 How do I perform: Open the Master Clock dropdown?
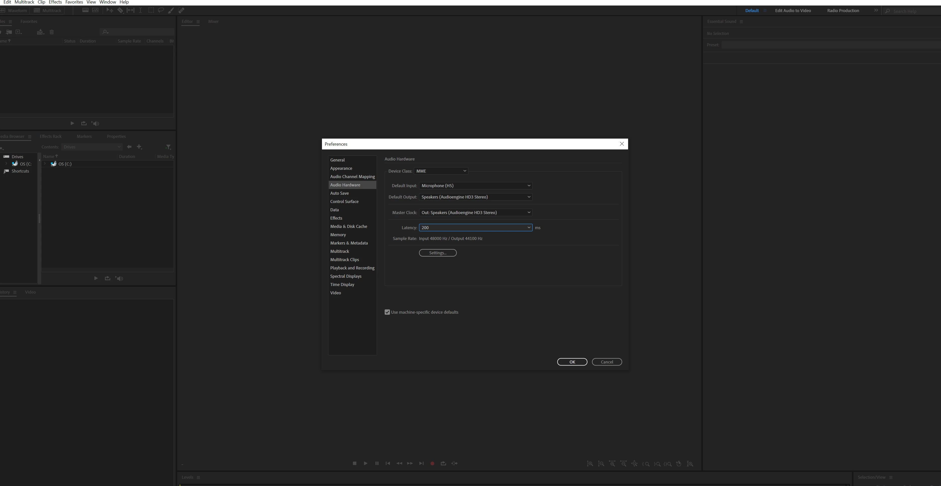pos(475,213)
